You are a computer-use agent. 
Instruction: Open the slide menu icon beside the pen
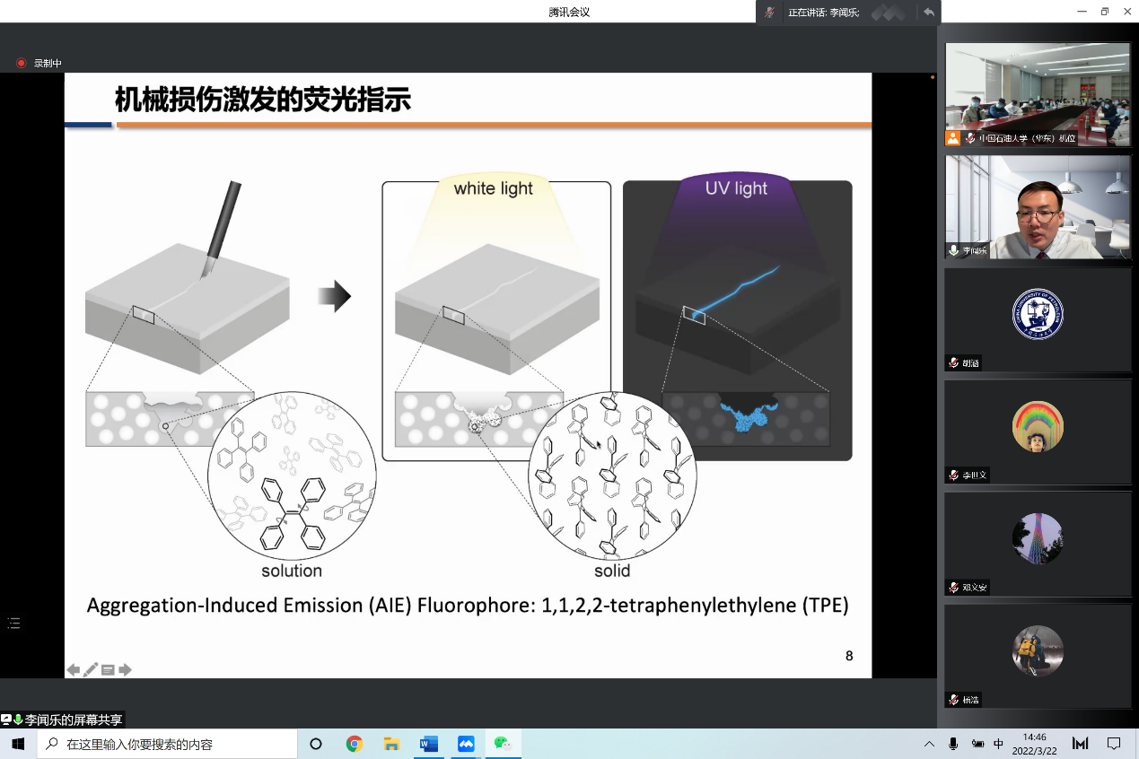click(108, 669)
